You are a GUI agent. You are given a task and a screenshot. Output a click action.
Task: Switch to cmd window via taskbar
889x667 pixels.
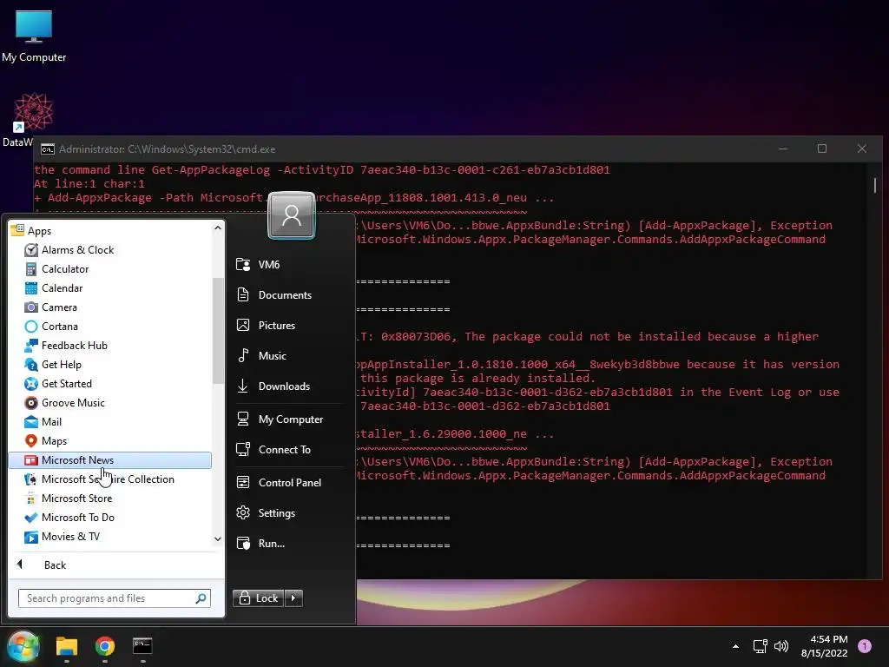(x=142, y=646)
